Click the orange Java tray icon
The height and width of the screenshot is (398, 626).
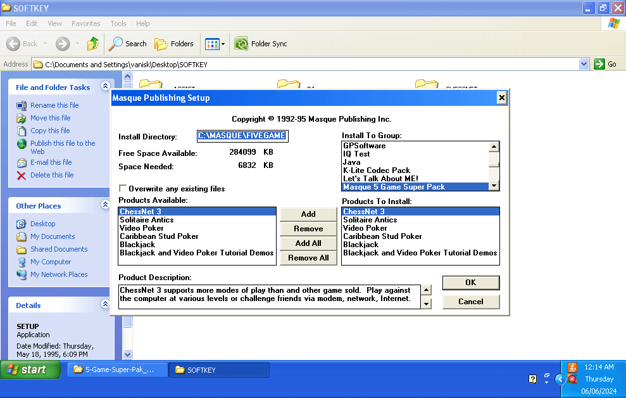pos(572,367)
